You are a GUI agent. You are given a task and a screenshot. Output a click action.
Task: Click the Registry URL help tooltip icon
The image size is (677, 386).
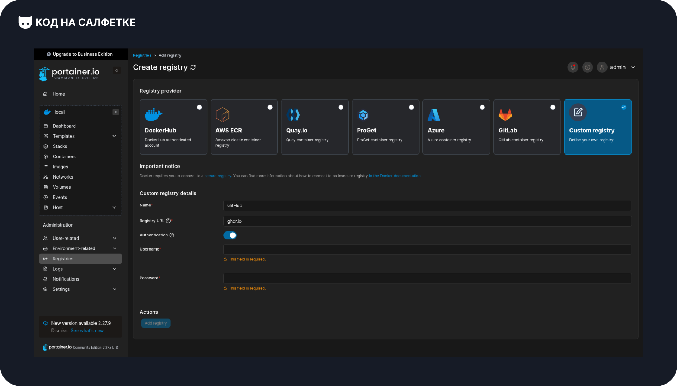pyautogui.click(x=168, y=221)
